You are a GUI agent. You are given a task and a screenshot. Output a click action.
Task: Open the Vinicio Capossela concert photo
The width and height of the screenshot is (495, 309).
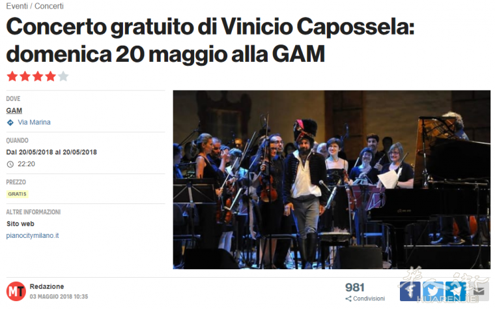tap(332, 180)
